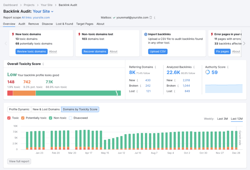Open the info icon for Referring Domains Broken
The height and width of the screenshot is (170, 250).
click(x=140, y=86)
